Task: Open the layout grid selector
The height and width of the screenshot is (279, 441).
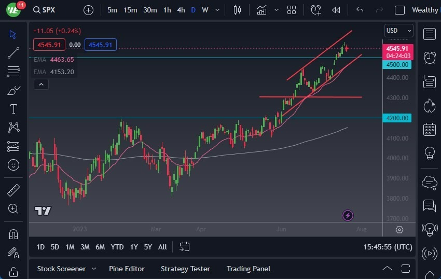Action: [292, 10]
